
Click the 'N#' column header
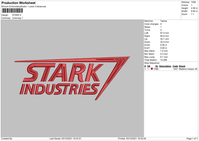click(x=149, y=66)
